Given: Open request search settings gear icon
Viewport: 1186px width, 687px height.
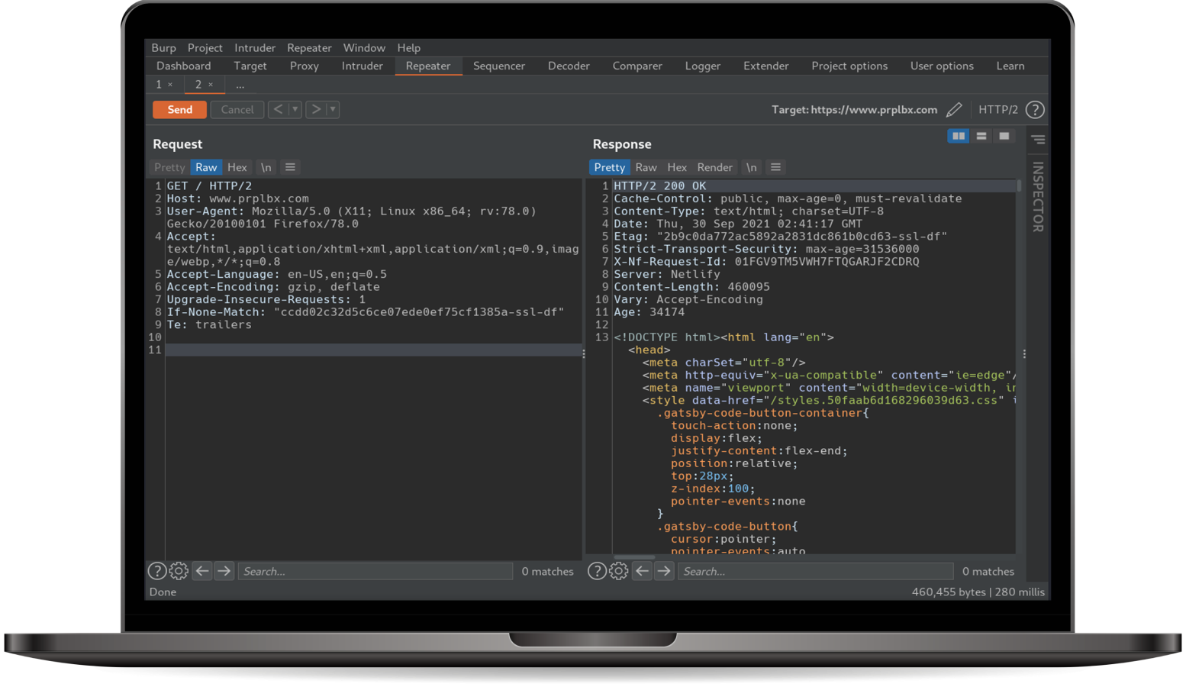Looking at the screenshot, I should (x=179, y=571).
